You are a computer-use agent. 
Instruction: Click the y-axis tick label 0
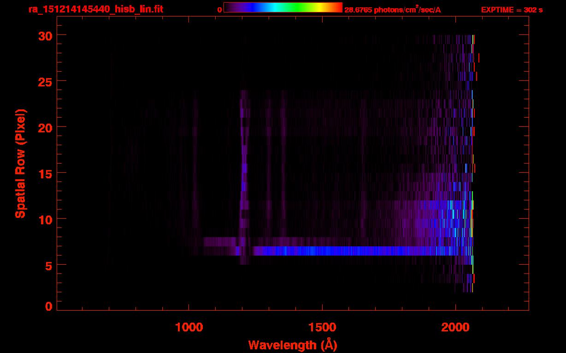(x=48, y=307)
